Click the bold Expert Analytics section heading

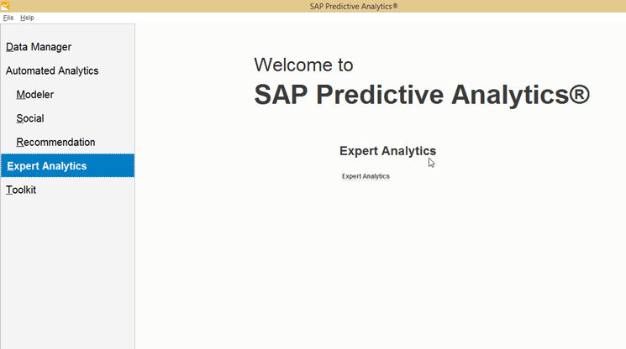[387, 151]
